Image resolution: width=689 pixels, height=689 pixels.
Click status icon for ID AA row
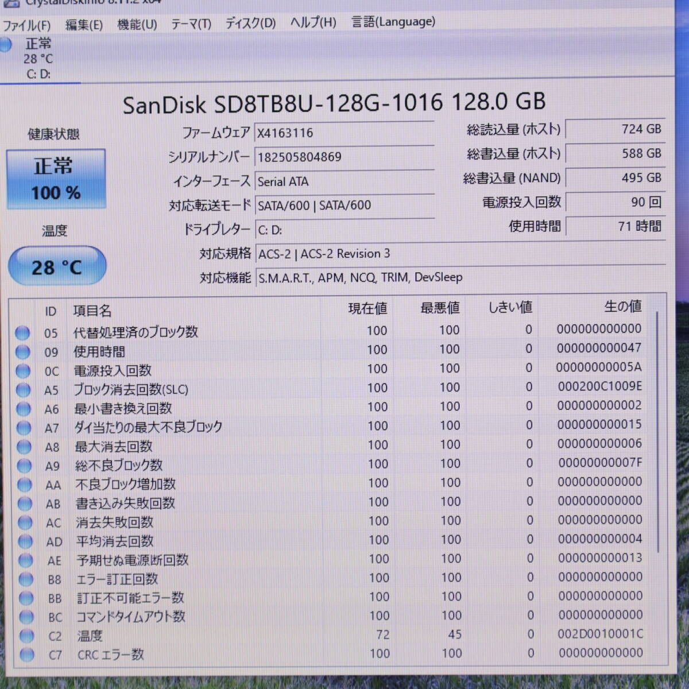click(x=25, y=485)
